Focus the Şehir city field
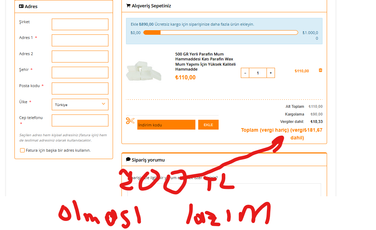376x230 pixels. click(80, 72)
